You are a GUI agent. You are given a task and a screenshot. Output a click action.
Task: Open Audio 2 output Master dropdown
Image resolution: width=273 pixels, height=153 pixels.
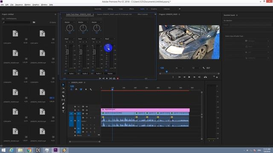83,22
